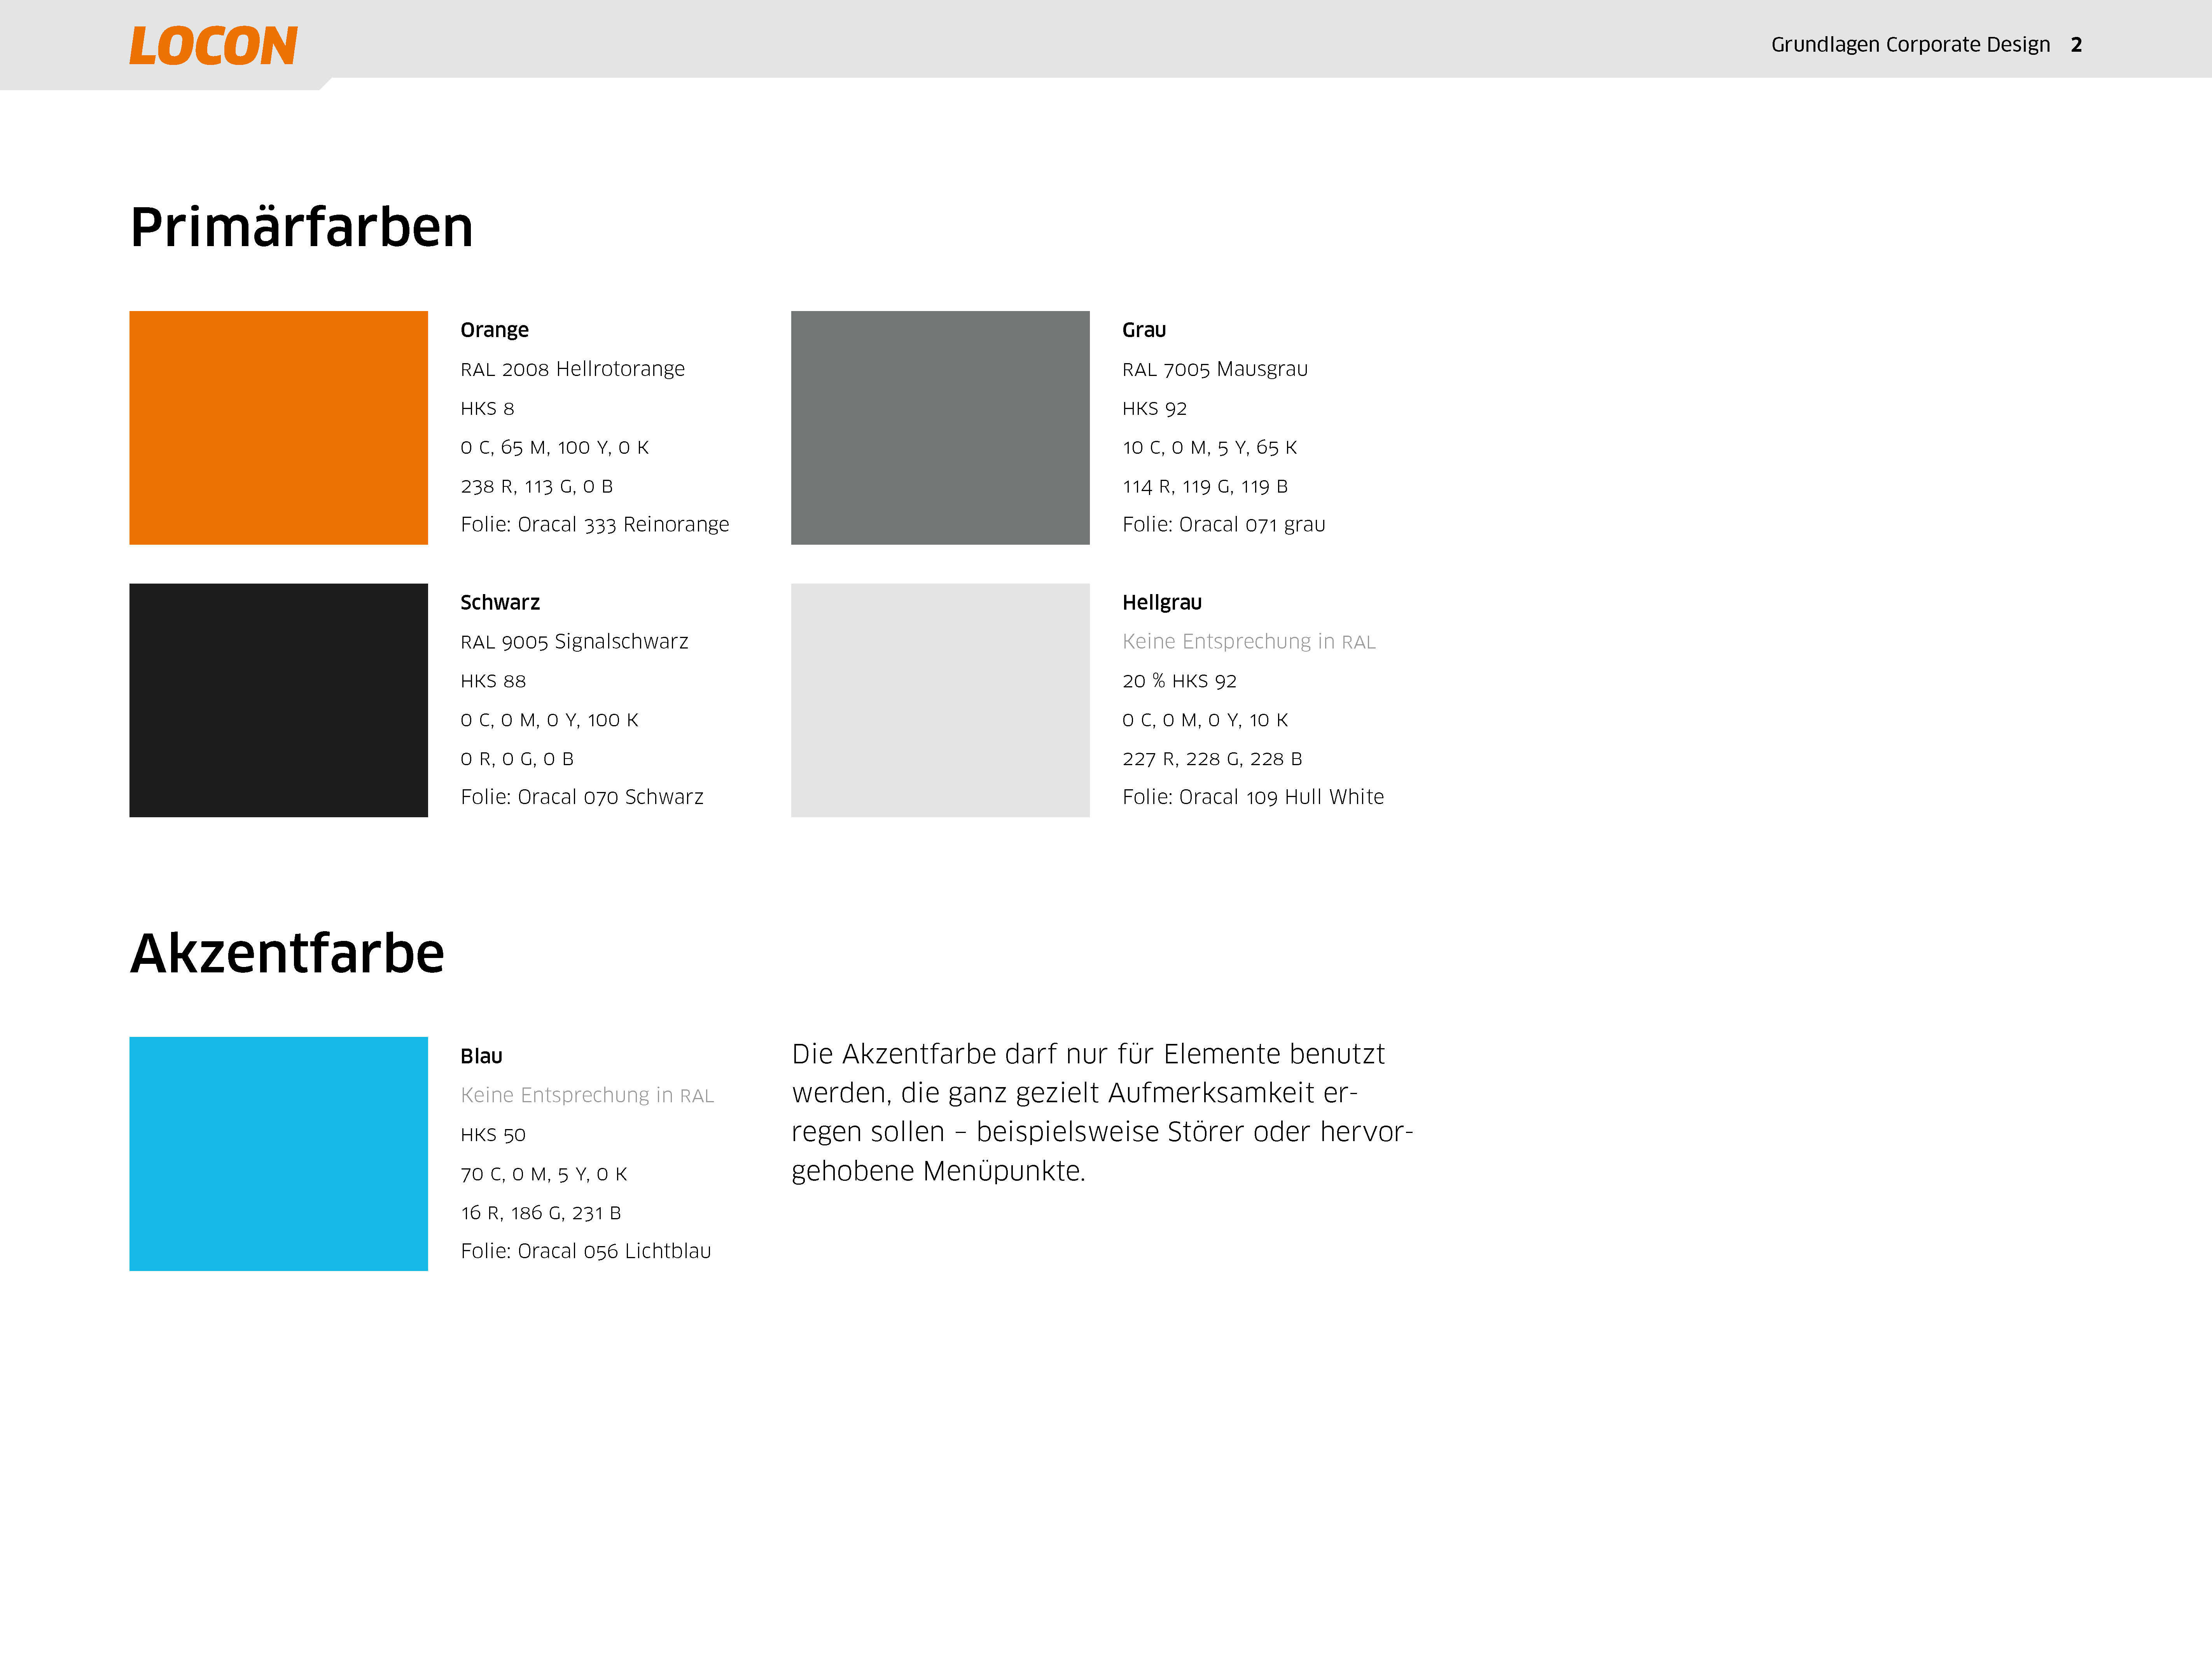Click the 'Grau' color name label

[x=1144, y=330]
